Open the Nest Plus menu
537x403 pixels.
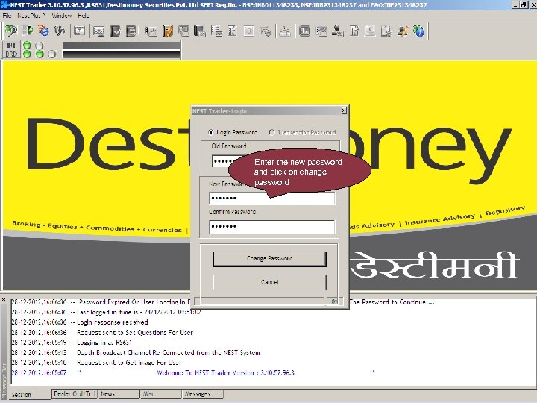point(31,16)
